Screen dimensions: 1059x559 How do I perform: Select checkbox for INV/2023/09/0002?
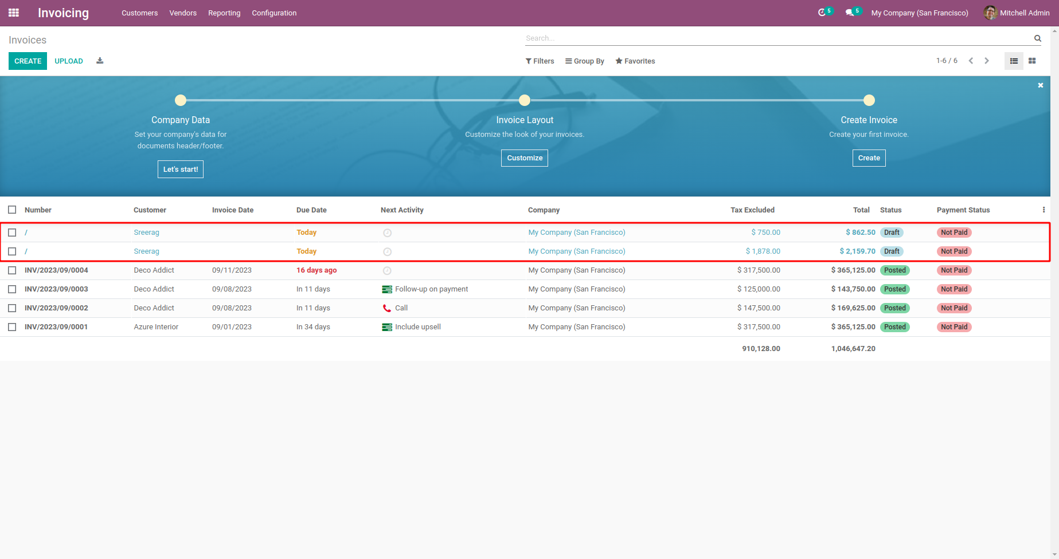(12, 308)
